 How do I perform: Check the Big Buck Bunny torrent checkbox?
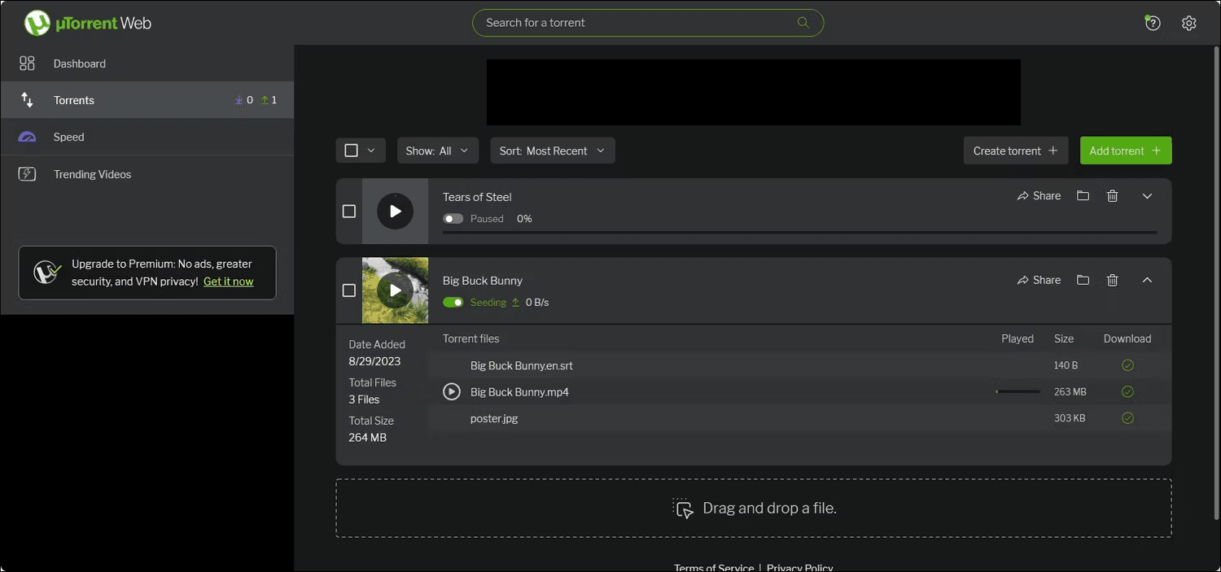pyautogui.click(x=349, y=290)
